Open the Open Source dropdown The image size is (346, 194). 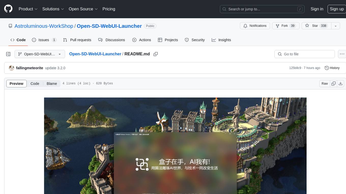click(83, 9)
